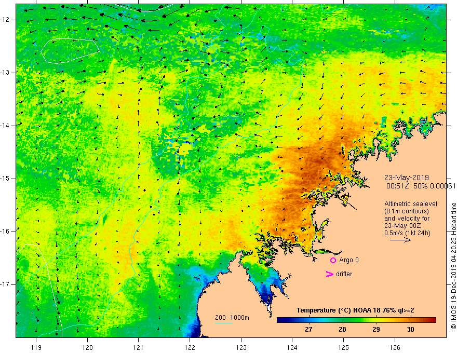Click latitude axis label -14

pyautogui.click(x=5, y=126)
